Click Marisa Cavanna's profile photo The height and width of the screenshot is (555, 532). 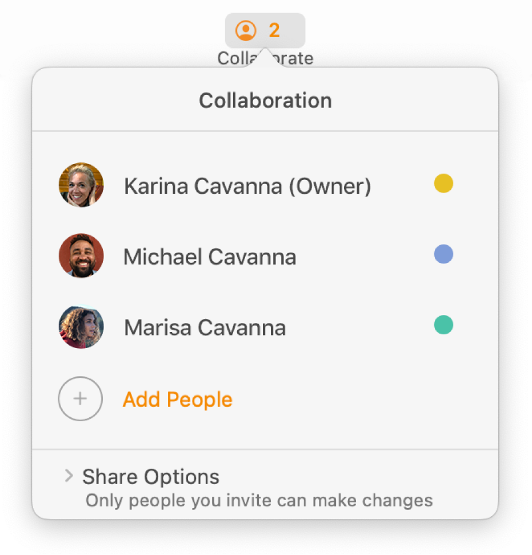(81, 327)
